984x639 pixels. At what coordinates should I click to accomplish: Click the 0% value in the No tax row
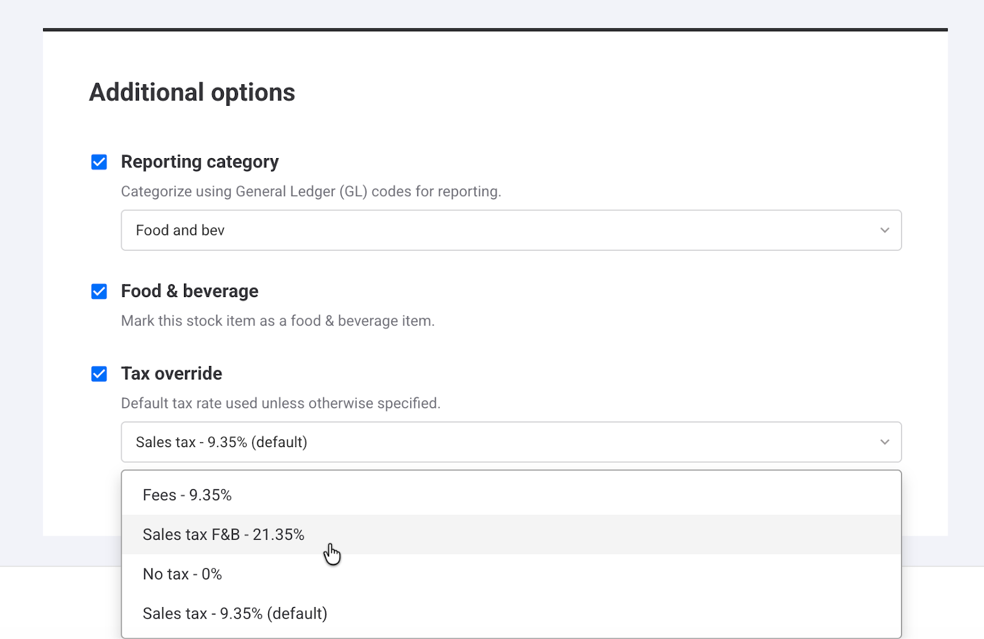[212, 574]
